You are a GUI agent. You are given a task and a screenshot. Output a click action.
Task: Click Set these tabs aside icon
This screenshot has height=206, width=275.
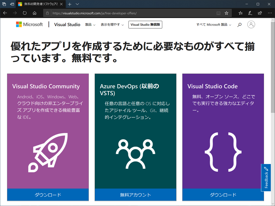coord(12,4)
